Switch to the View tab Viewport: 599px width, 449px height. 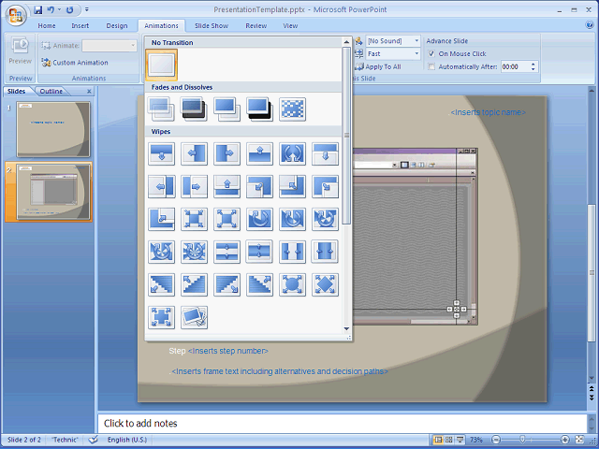pos(290,26)
